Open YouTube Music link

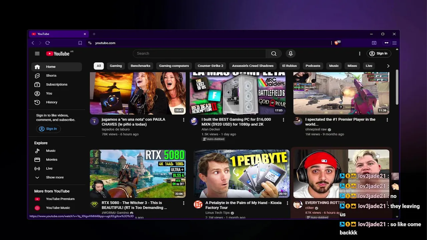[56, 208]
